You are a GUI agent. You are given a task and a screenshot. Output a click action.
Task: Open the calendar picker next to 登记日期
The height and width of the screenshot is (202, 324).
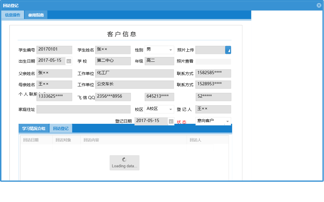coord(171,121)
